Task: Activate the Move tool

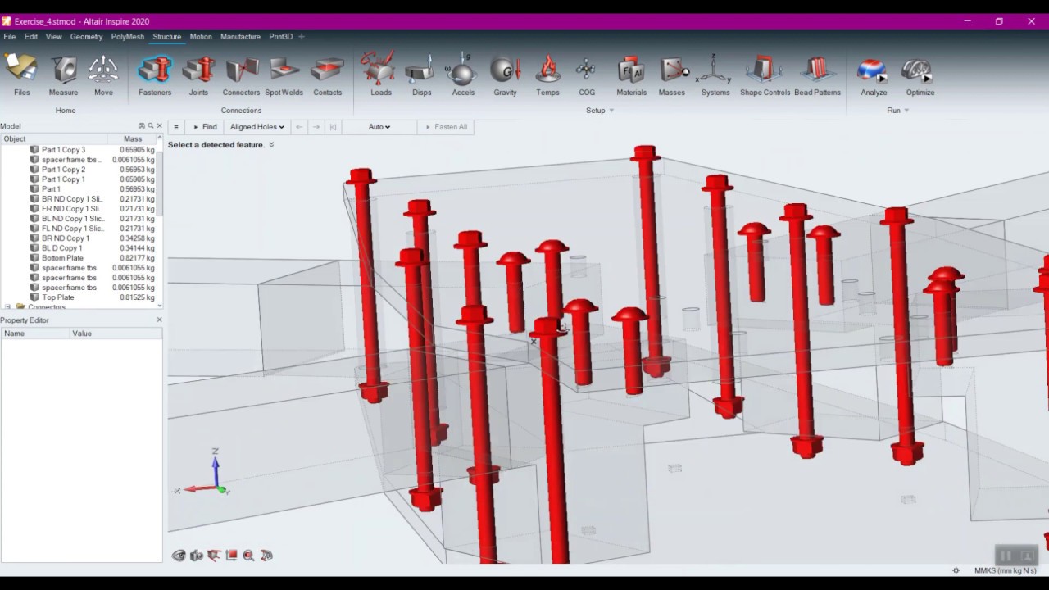Action: coord(103,75)
